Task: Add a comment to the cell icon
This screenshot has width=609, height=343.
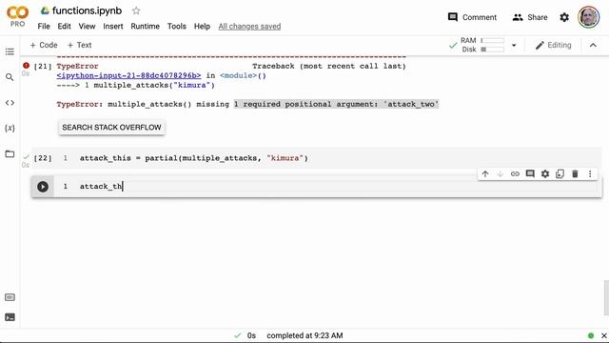Action: [530, 173]
